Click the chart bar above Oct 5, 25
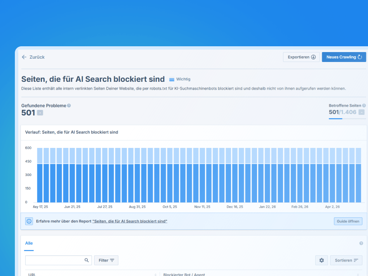The width and height of the screenshot is (368, 276). 170,175
